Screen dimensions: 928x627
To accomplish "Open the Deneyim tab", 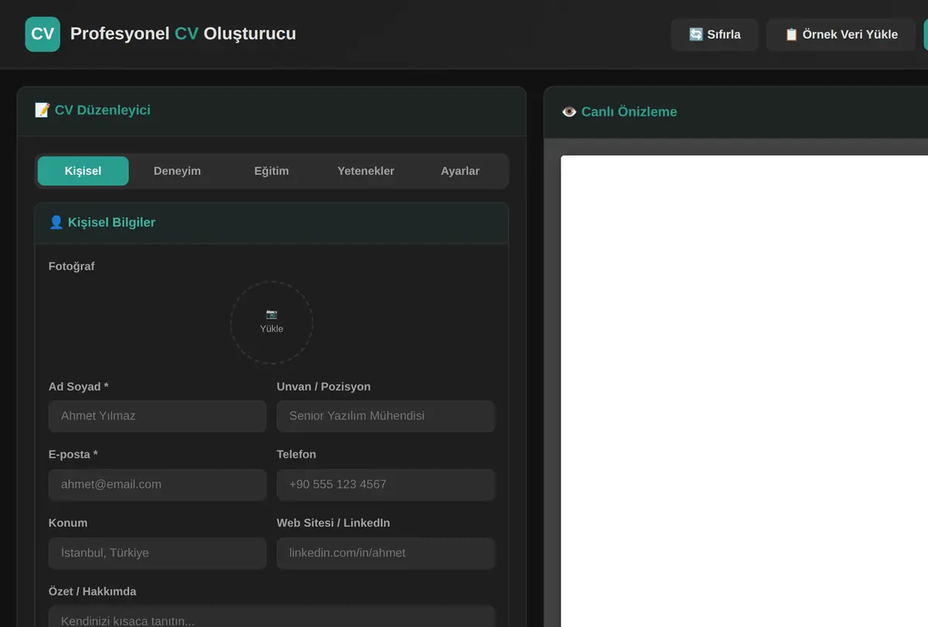I will [x=177, y=171].
